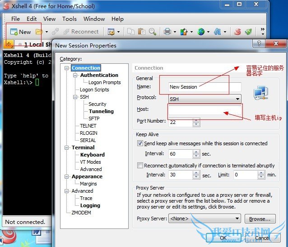Expand the toolbar overflow chevron
288x247 pixels.
click(263, 31)
